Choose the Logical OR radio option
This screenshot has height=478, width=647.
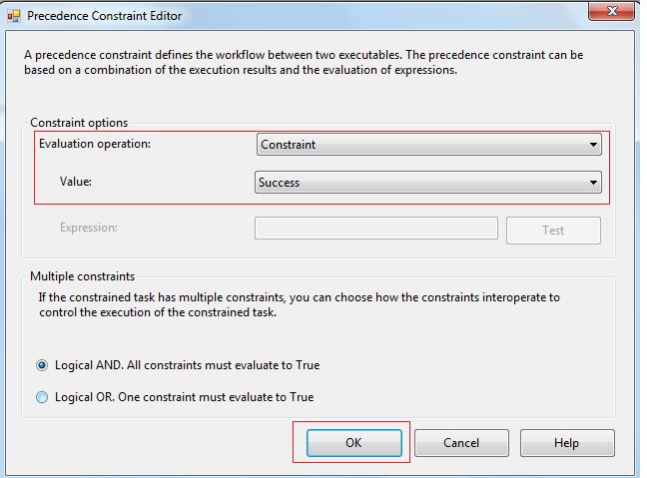click(x=42, y=397)
